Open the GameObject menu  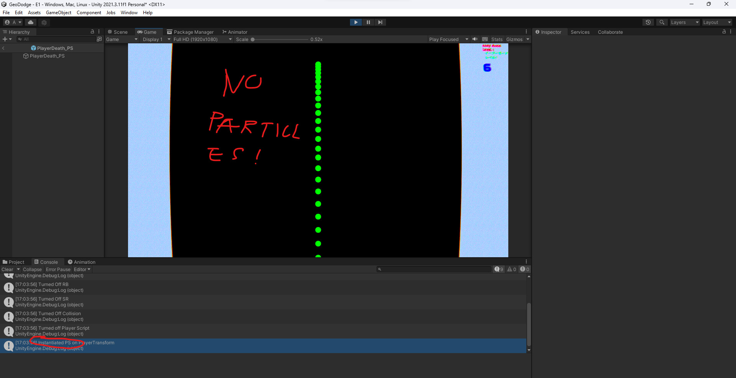click(58, 12)
